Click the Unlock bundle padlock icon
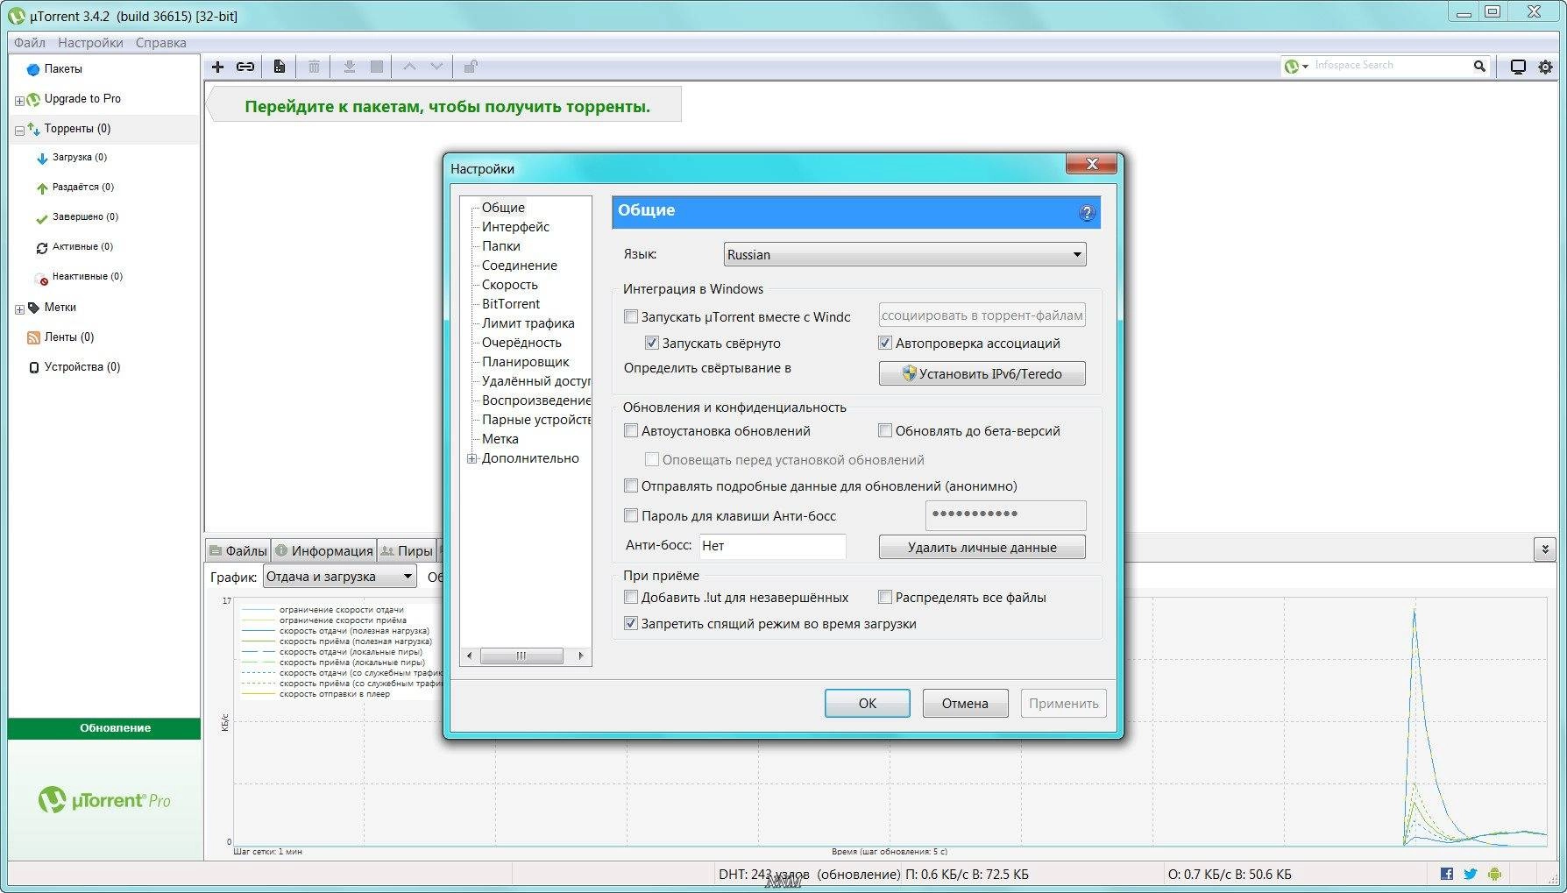 (470, 67)
